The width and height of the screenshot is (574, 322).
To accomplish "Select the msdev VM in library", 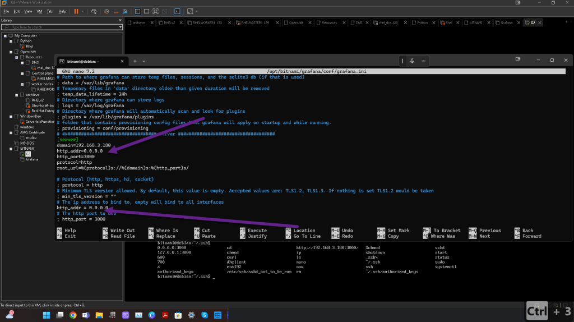I will coord(31,138).
